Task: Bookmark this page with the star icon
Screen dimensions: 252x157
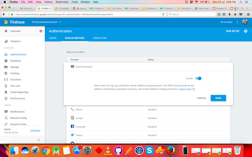Action: coord(219,14)
